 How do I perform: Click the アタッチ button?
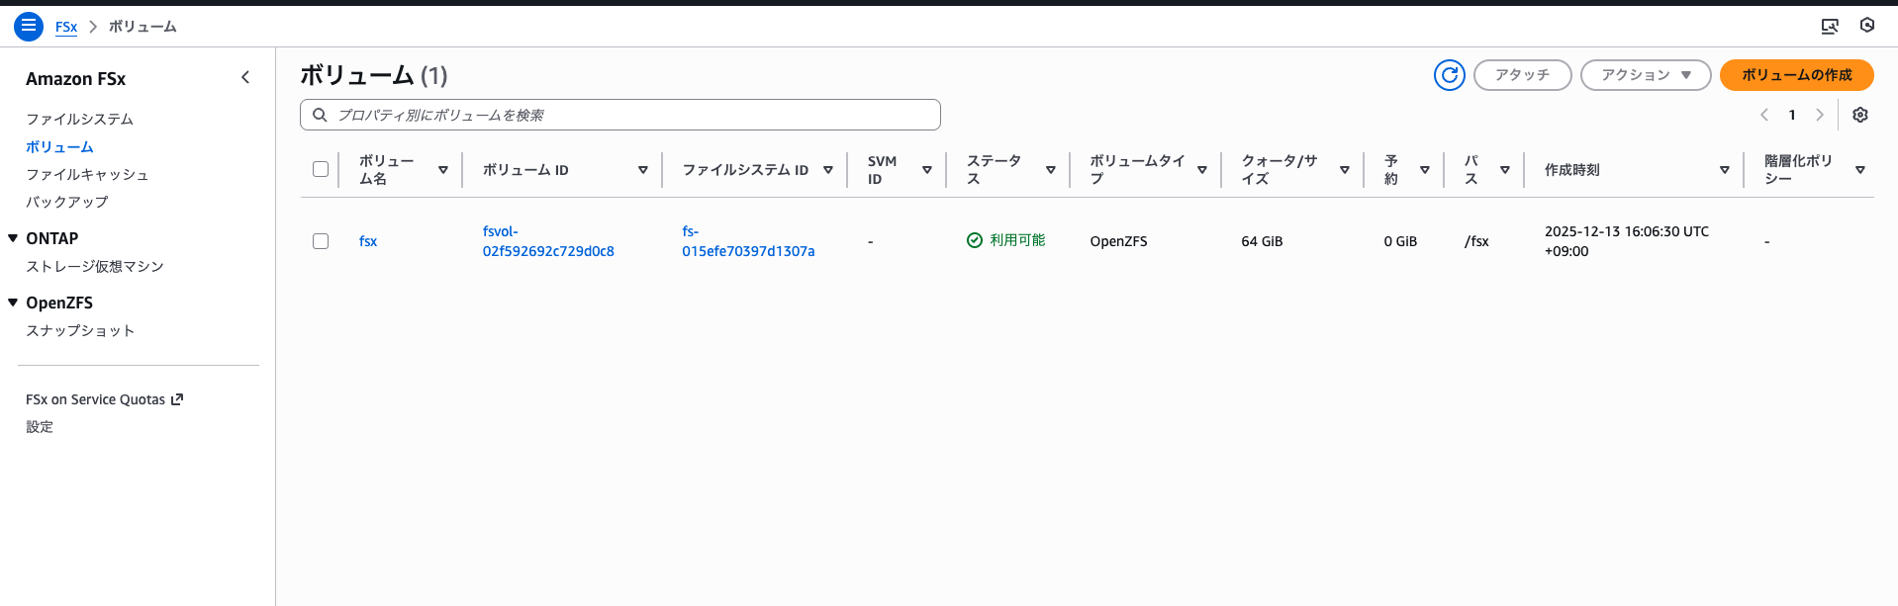(1522, 75)
